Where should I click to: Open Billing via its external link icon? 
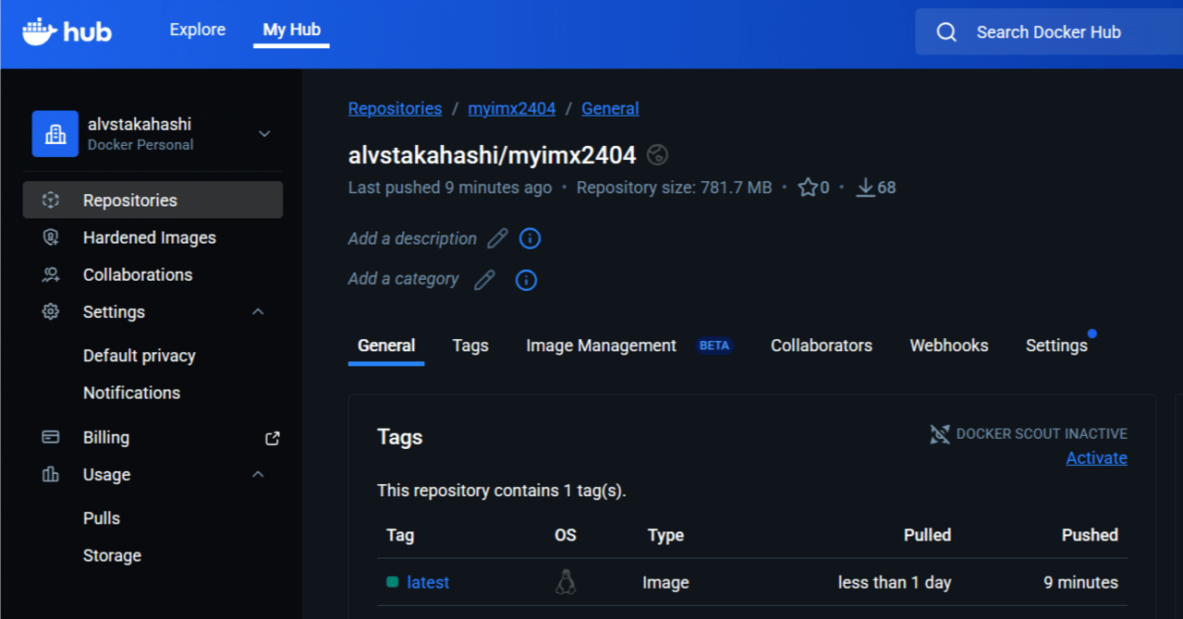(x=272, y=437)
